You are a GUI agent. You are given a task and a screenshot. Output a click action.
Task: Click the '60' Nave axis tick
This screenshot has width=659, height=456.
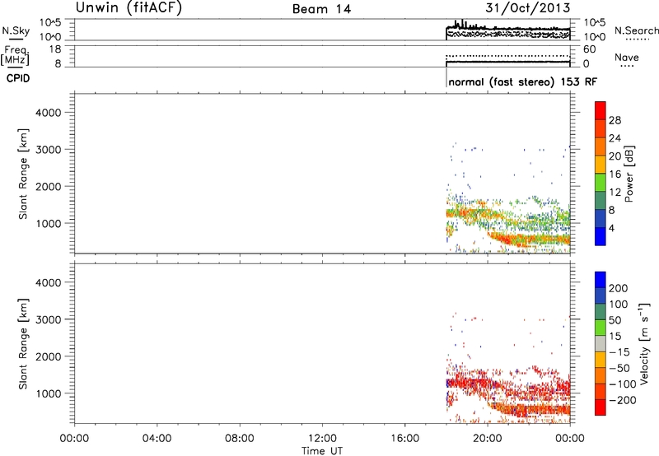[x=589, y=49]
